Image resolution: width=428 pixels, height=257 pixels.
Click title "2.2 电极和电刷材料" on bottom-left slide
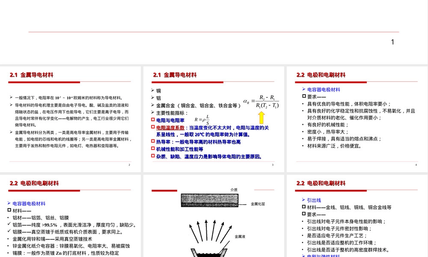point(34,183)
